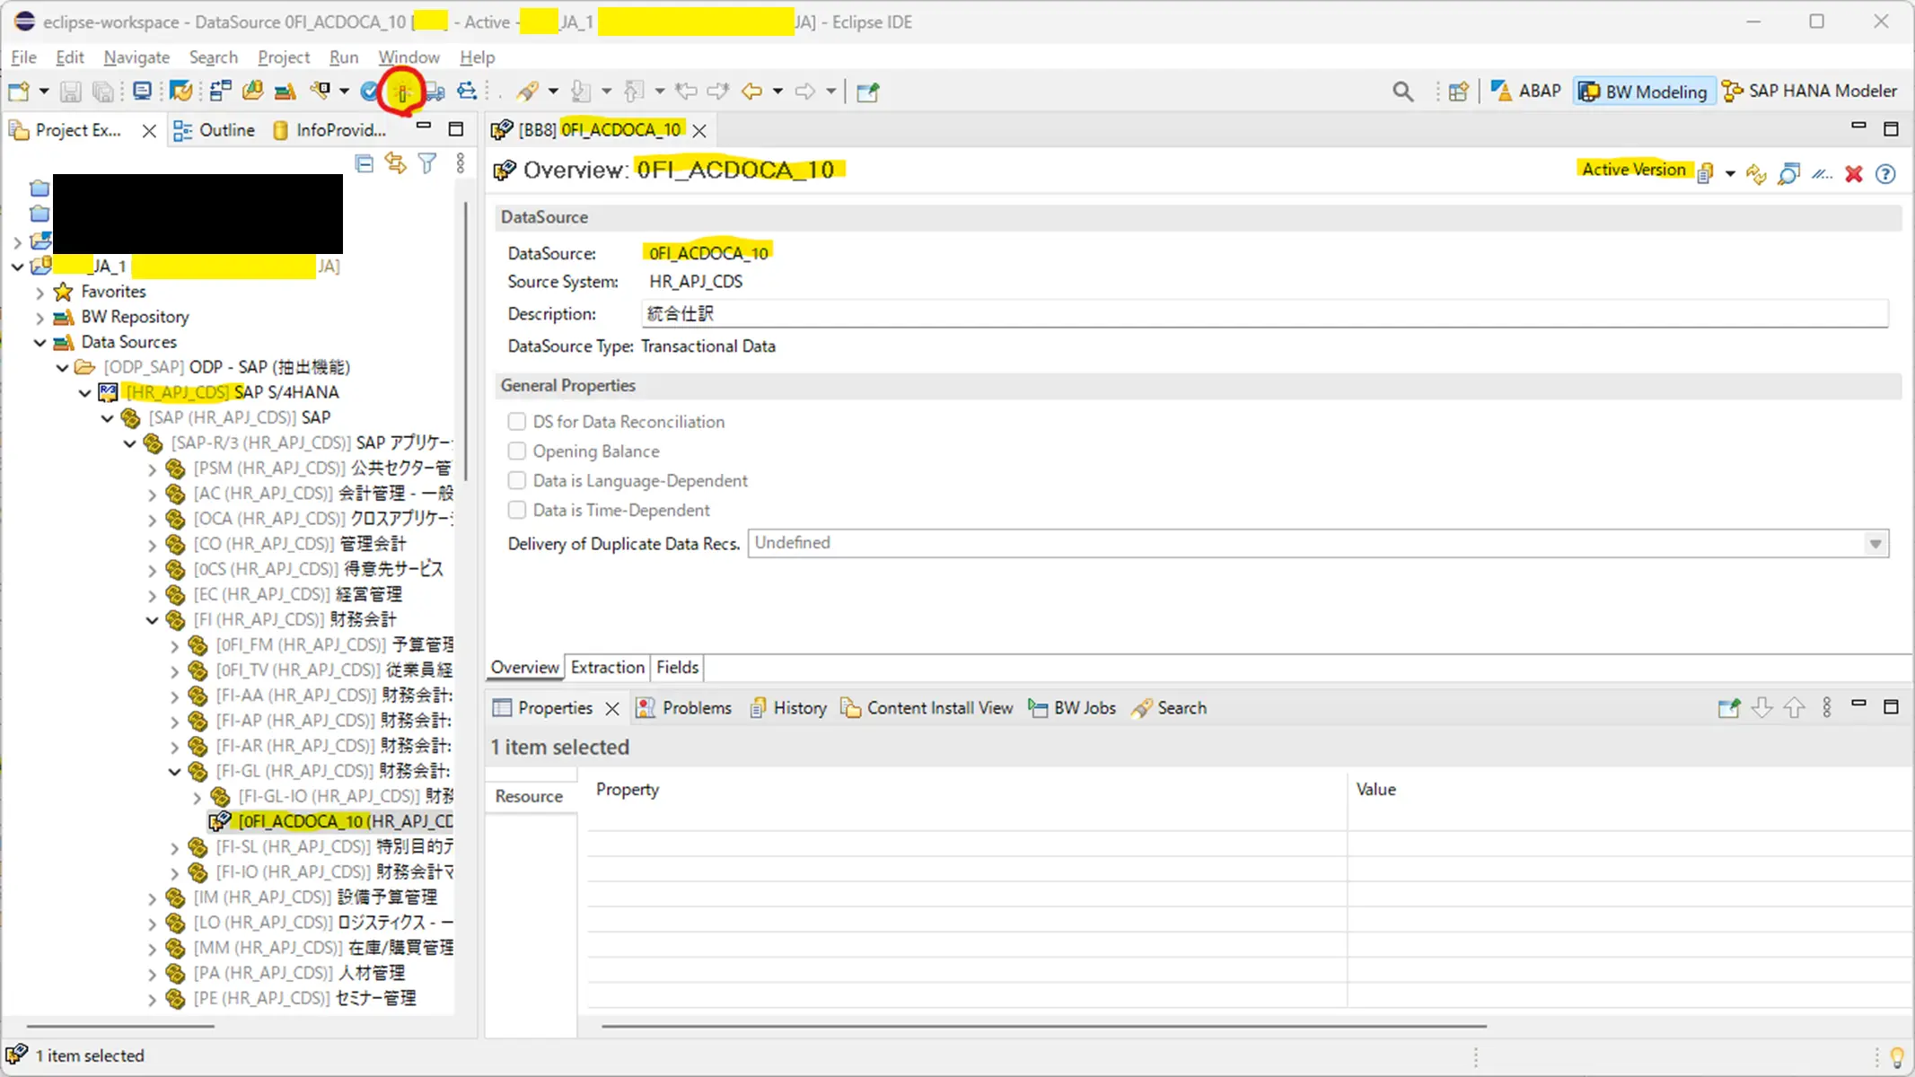
Task: Click the Description input field
Action: point(1265,314)
